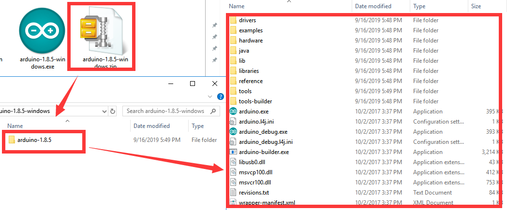Select the libraries folder icon

tap(234, 70)
